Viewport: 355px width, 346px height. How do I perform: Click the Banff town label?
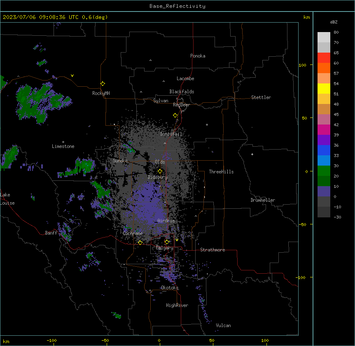point(51,233)
